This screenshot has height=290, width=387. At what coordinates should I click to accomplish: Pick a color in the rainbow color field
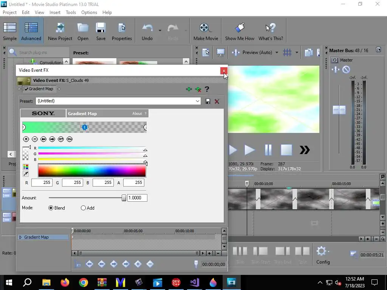(x=92, y=170)
